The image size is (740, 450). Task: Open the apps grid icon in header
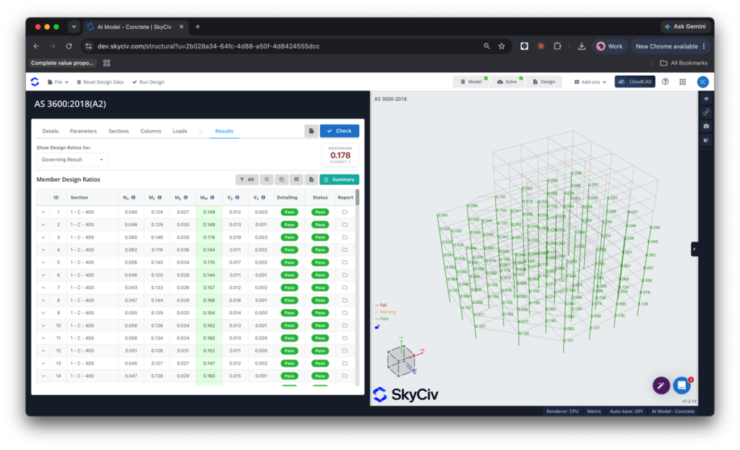(x=682, y=82)
